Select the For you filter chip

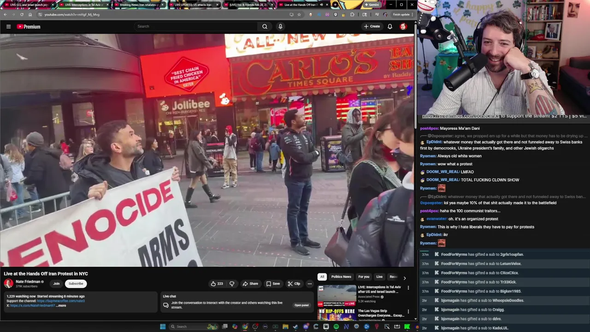click(364, 277)
